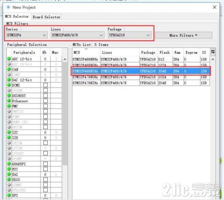Image resolution: width=224 pixels, height=200 pixels.
Task: Expand the More Filters menu
Action: click(184, 35)
